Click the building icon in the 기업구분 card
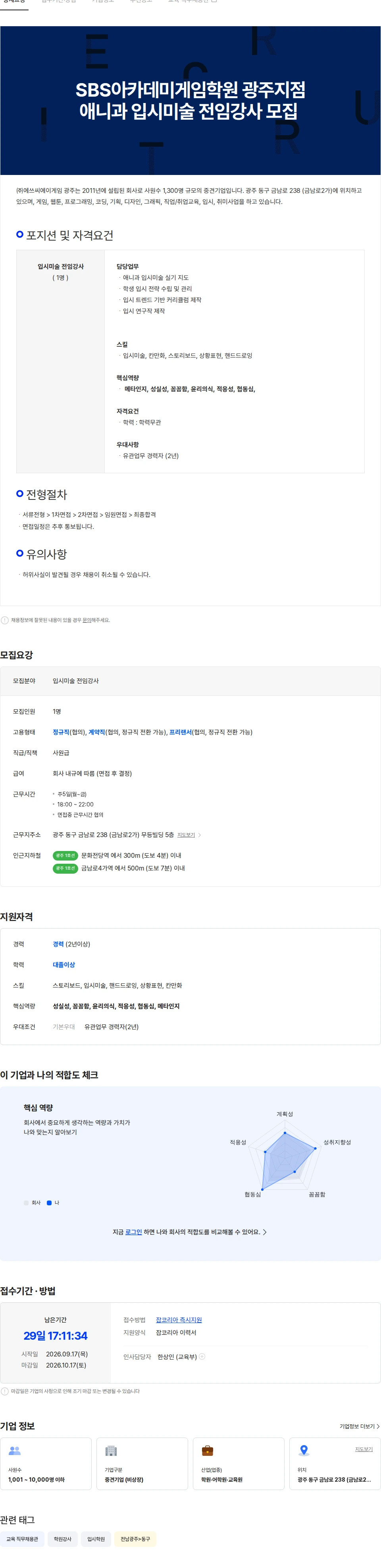The width and height of the screenshot is (381, 1564). 111,1450
